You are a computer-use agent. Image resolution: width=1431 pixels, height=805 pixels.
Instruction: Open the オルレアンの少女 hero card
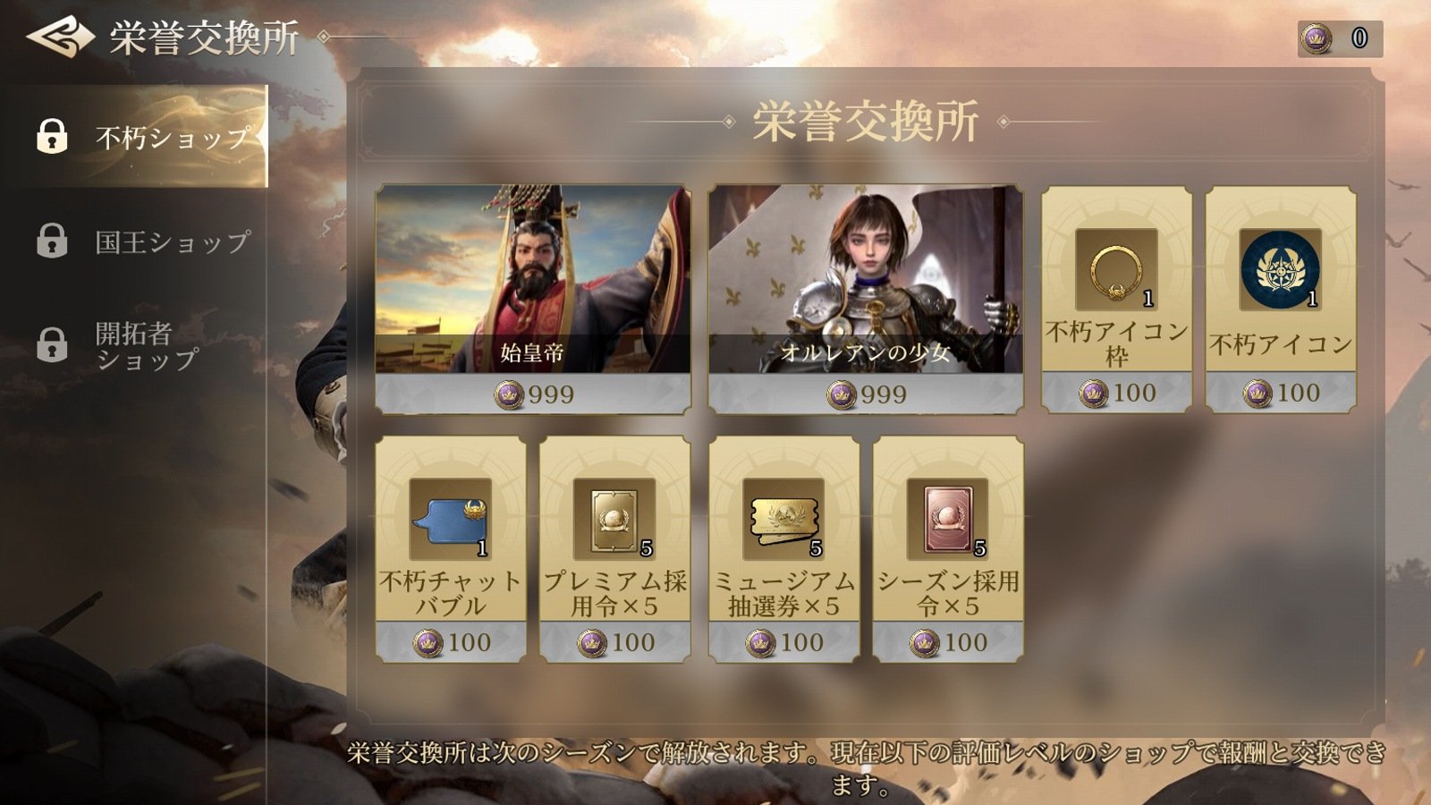point(866,279)
